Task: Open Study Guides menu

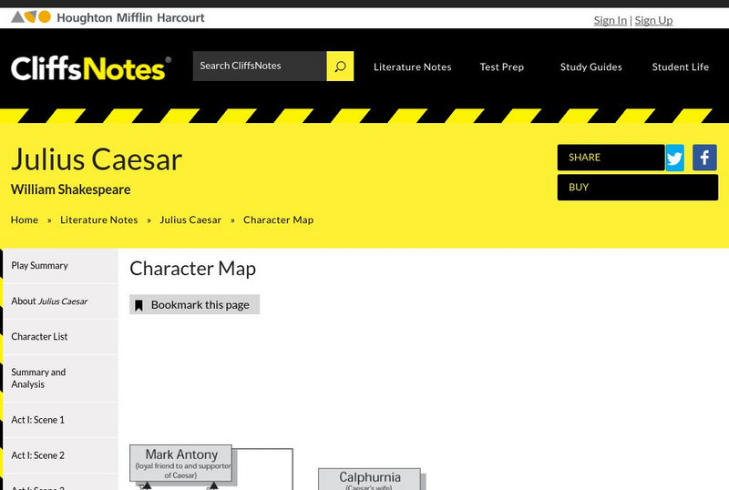Action: pyautogui.click(x=590, y=67)
